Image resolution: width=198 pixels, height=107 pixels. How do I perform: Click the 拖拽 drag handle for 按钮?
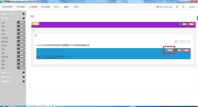21,60
